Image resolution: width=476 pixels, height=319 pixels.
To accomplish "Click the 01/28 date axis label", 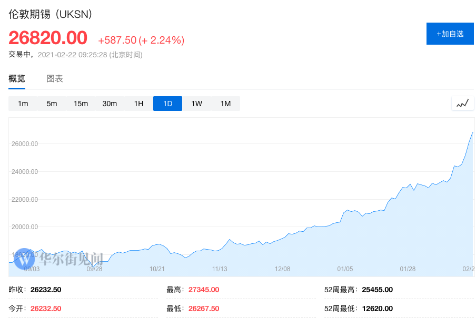I will (x=408, y=269).
